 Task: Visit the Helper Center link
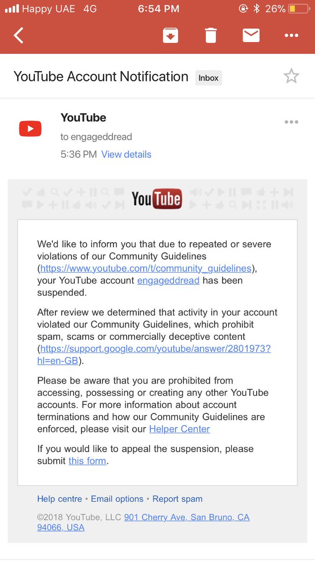coord(180,429)
